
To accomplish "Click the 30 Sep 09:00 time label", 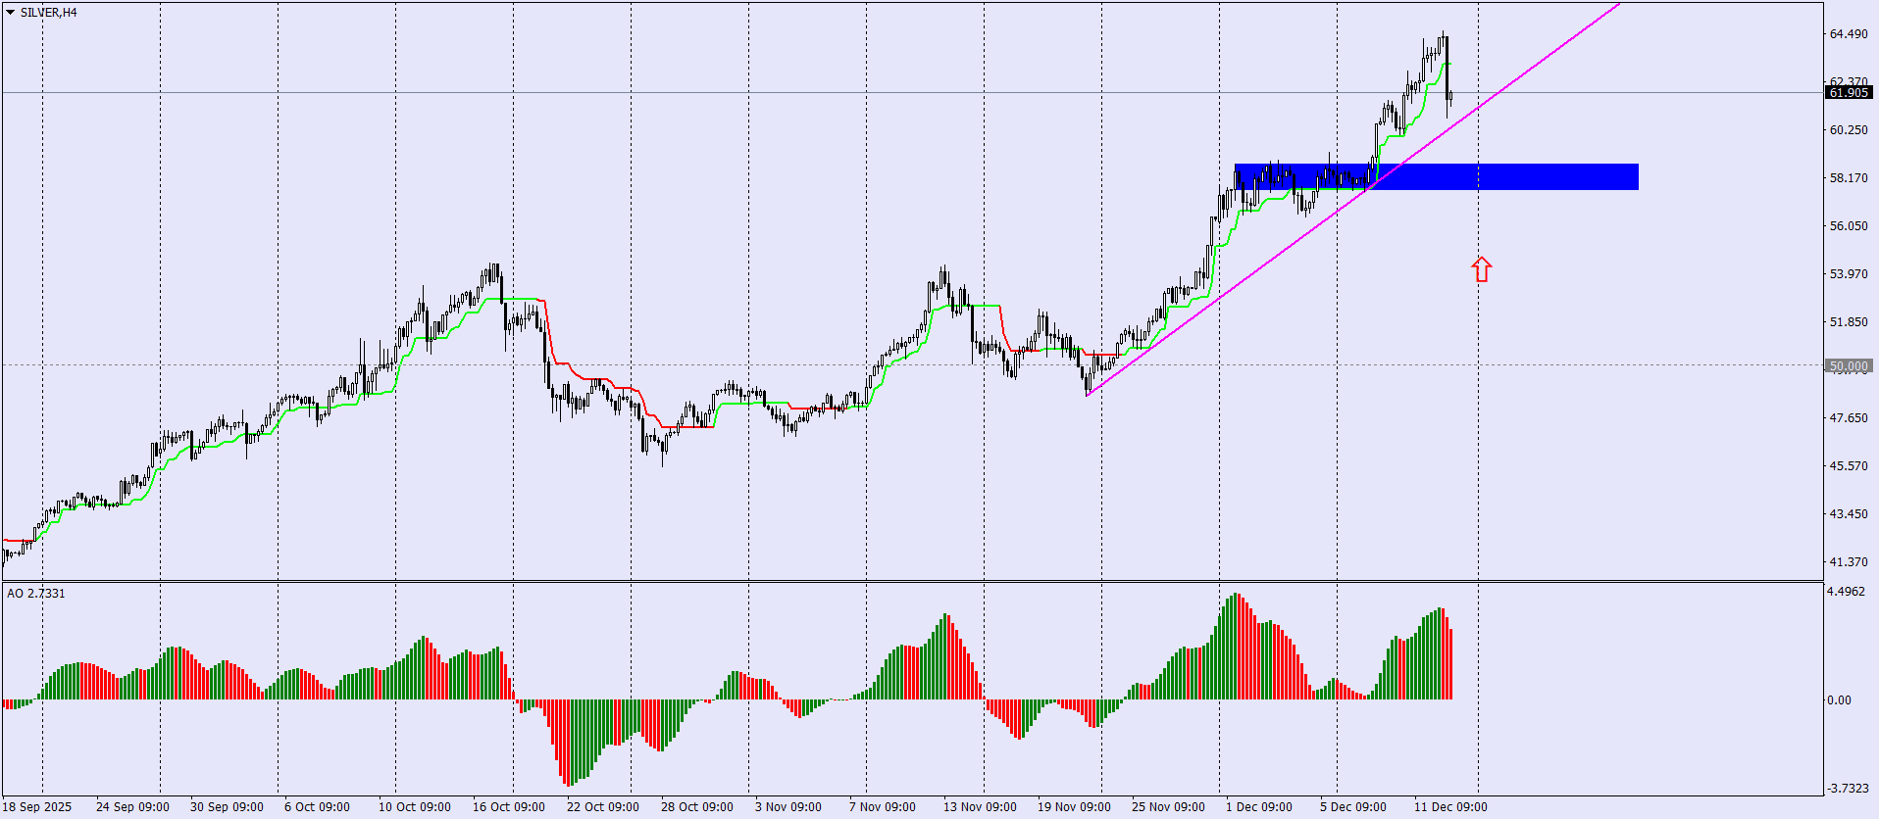I will (227, 807).
